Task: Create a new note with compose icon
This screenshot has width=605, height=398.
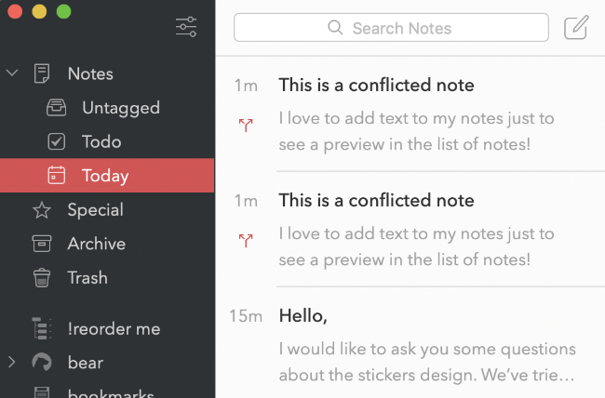Action: coord(576,27)
